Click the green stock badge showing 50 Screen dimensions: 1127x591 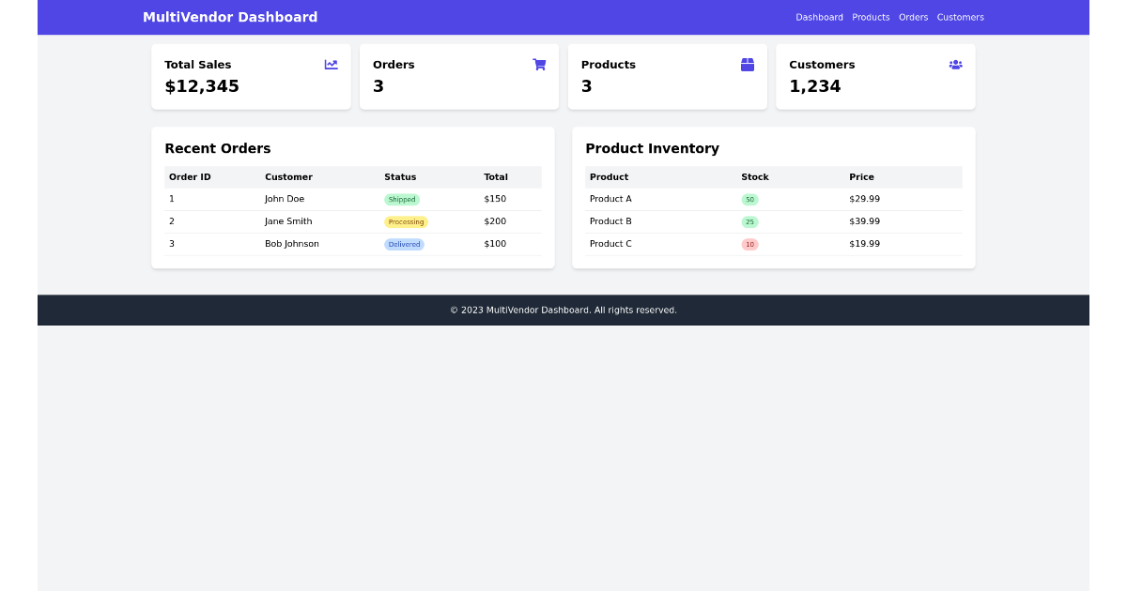click(x=749, y=199)
